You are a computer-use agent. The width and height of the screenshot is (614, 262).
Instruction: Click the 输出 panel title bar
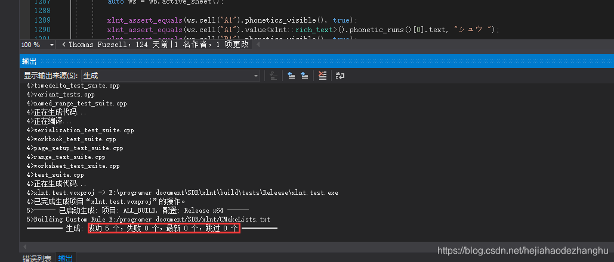[x=316, y=61]
